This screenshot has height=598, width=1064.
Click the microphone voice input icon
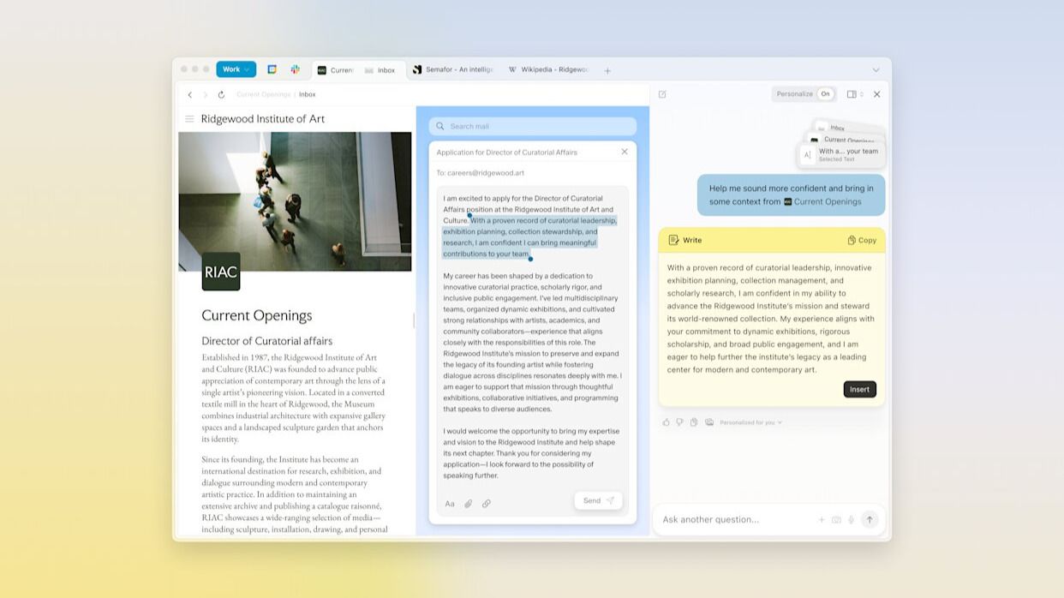[x=851, y=520]
